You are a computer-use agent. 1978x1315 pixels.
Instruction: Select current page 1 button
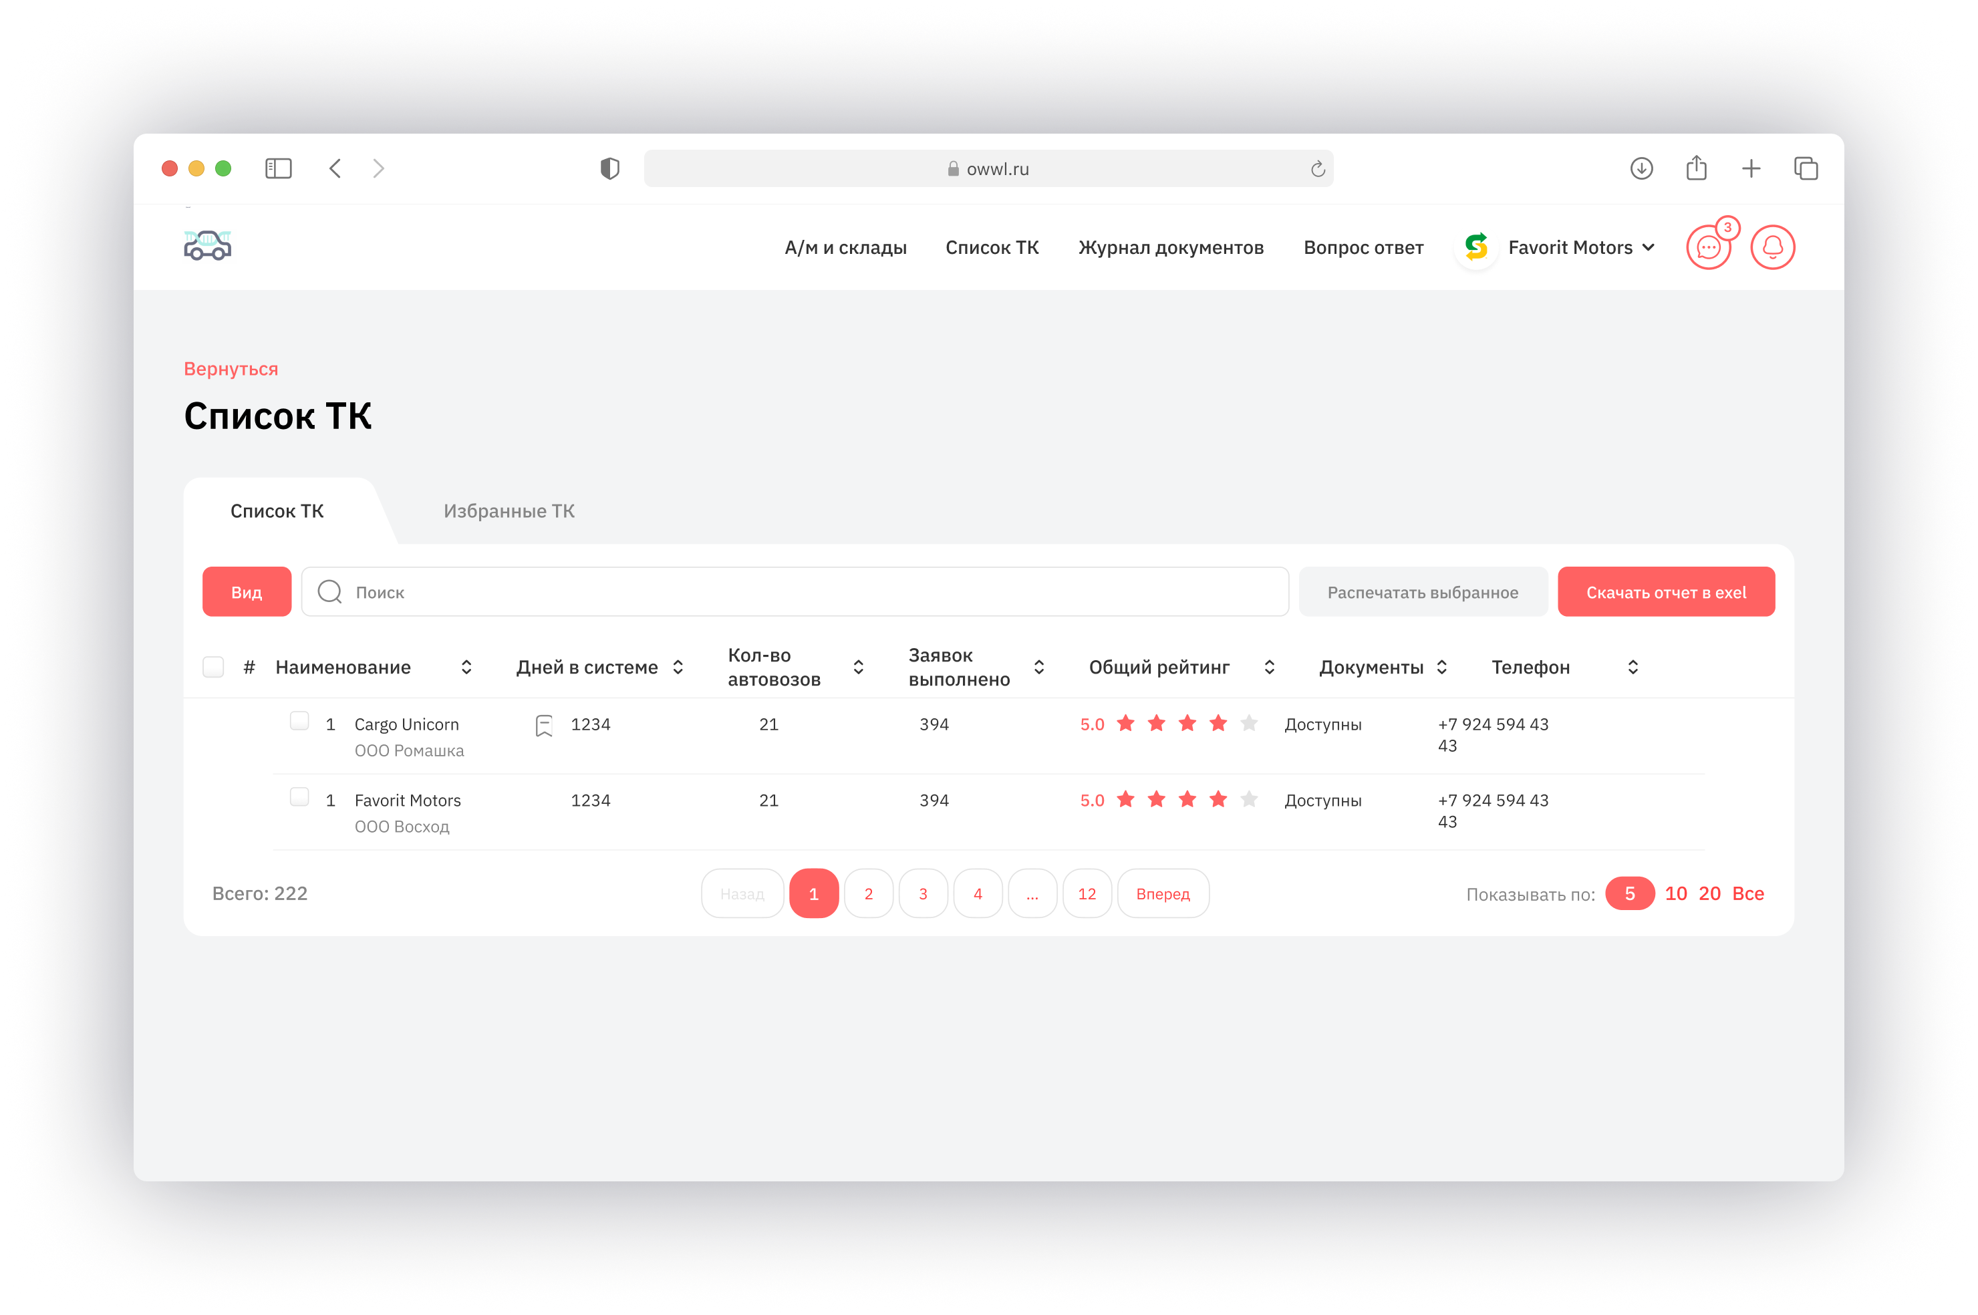(x=813, y=894)
